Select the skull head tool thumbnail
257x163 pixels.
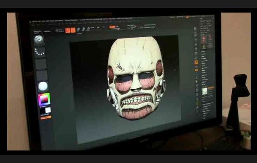(x=204, y=40)
